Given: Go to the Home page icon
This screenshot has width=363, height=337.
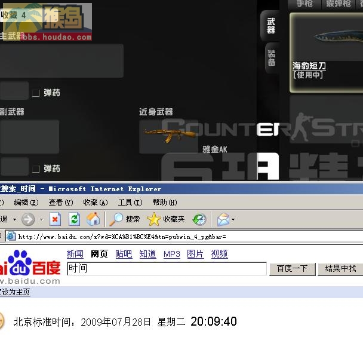Looking at the screenshot, I should (93, 219).
